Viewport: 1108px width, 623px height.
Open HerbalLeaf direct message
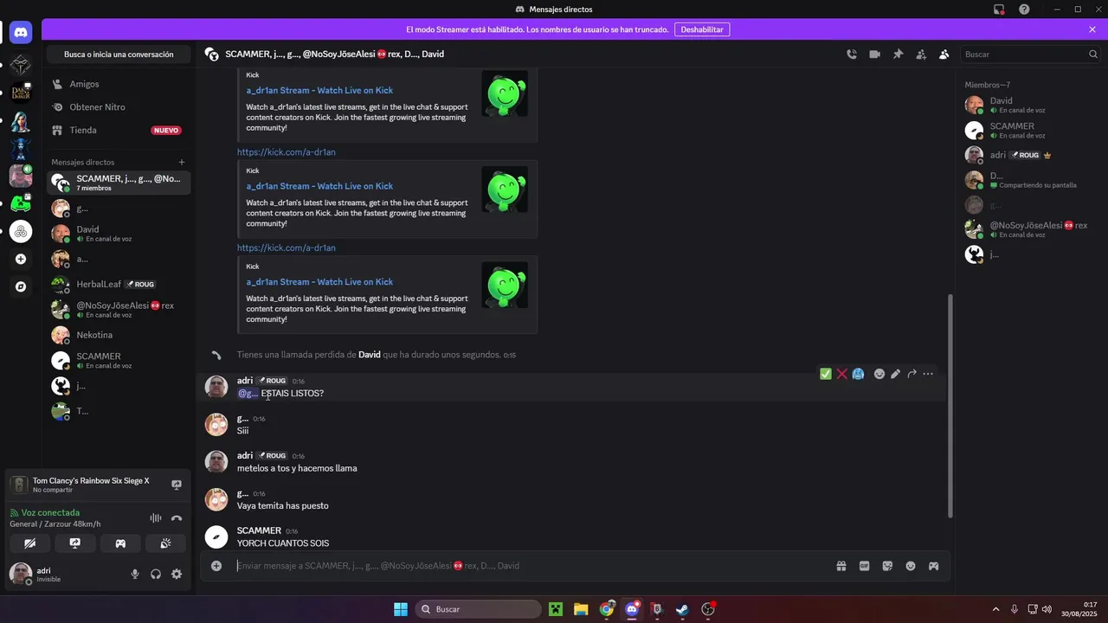[118, 284]
